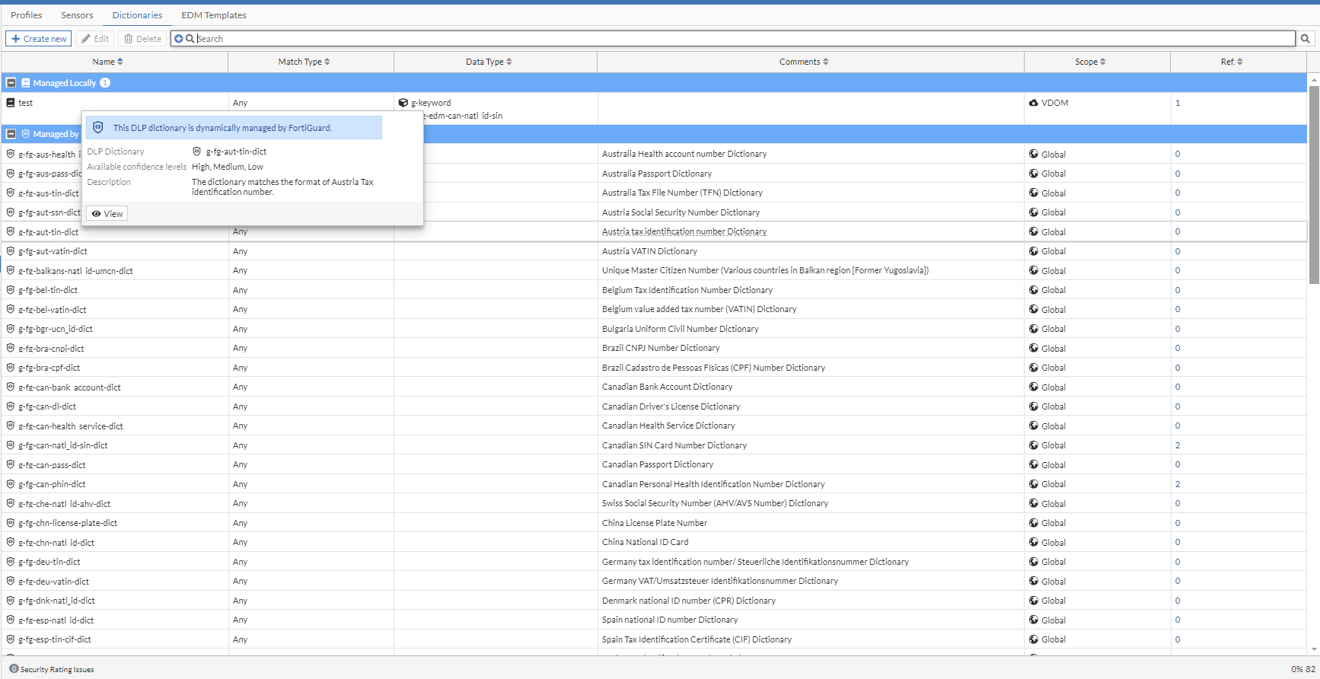
Task: Sort the table by Scope column
Action: [1090, 62]
